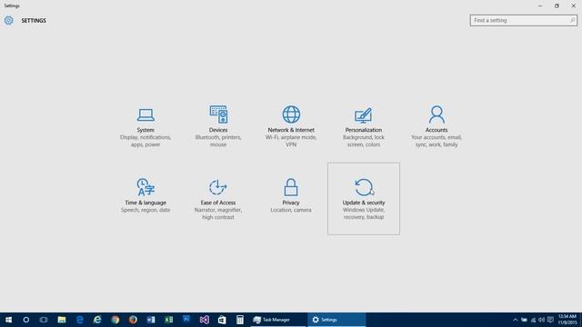
Task: Open the Privacy settings category
Action: 291,199
